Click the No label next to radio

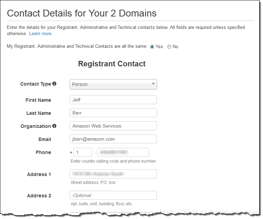pos(175,46)
